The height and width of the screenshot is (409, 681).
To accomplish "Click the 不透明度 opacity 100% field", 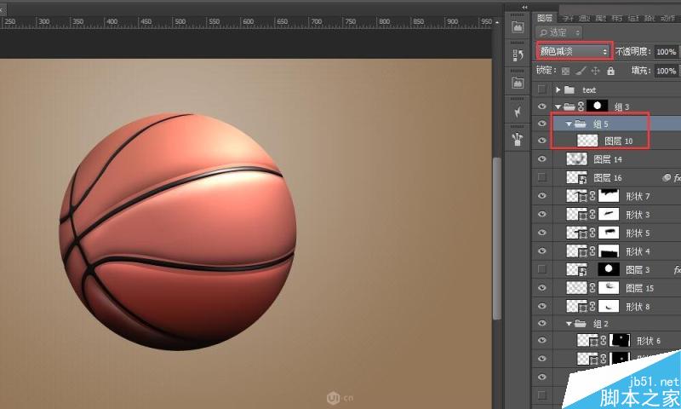I will (x=666, y=52).
